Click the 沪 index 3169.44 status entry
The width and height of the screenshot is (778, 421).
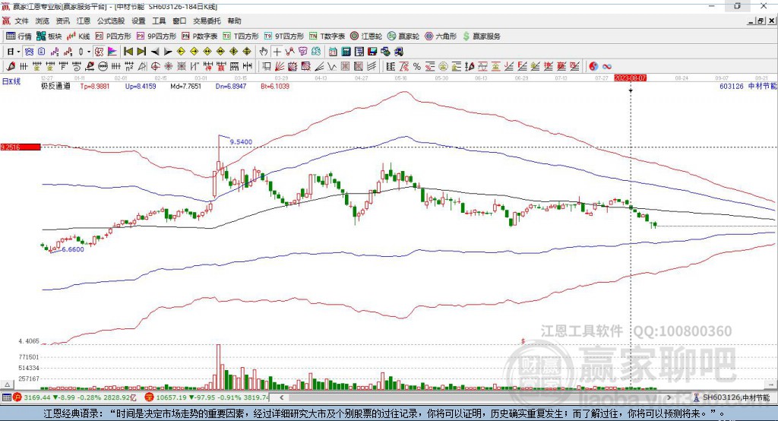click(74, 397)
